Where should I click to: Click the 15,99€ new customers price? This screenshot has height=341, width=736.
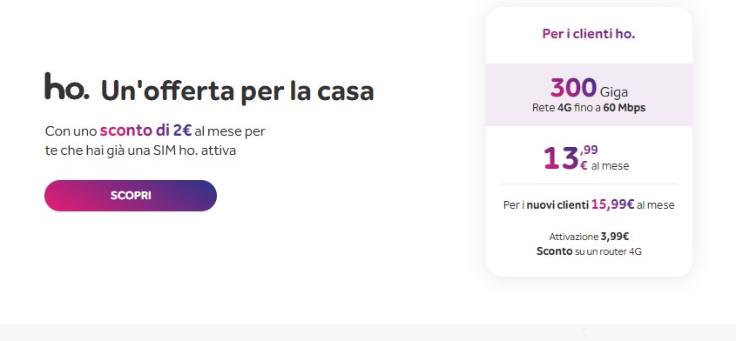coord(612,204)
